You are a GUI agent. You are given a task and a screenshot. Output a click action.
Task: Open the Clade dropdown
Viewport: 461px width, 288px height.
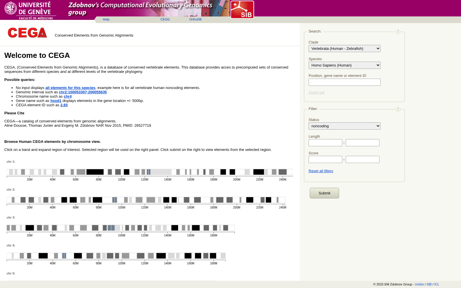click(x=344, y=49)
